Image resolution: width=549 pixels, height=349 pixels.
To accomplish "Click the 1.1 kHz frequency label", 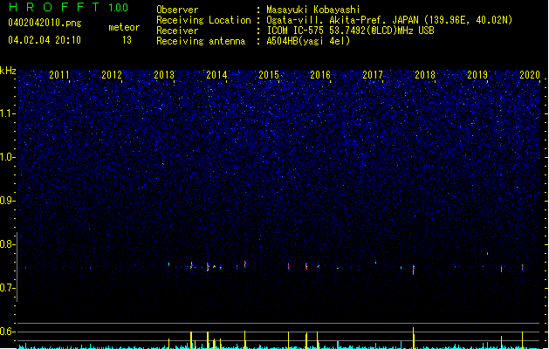I will click(7, 113).
